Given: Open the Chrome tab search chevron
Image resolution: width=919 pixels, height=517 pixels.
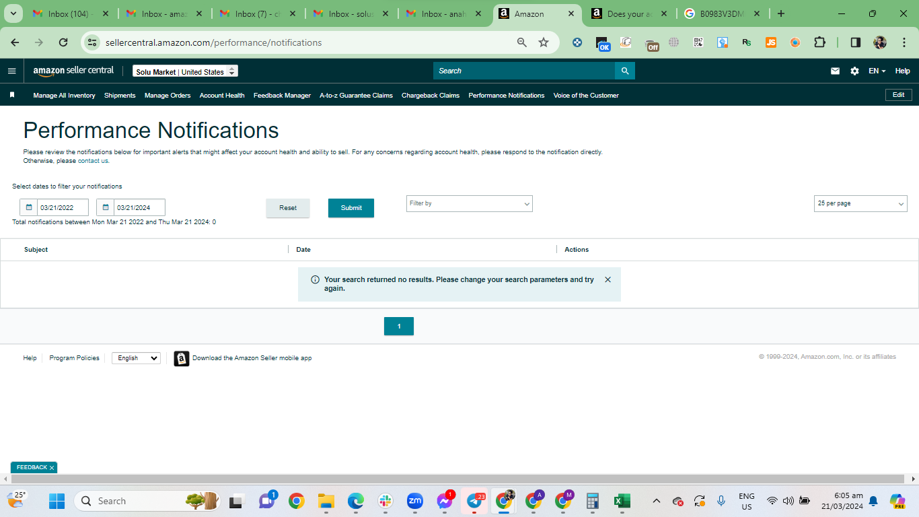Looking at the screenshot, I should point(13,13).
